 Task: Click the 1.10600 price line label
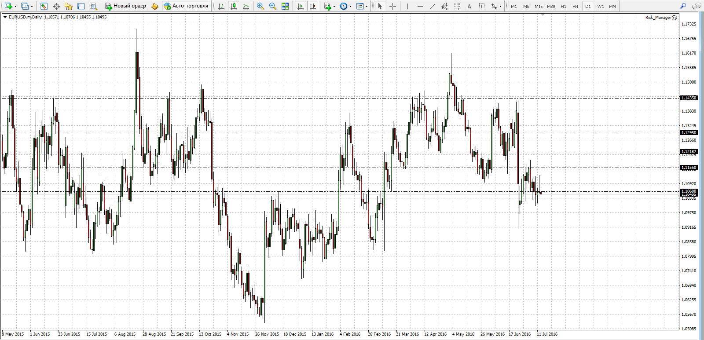point(689,191)
